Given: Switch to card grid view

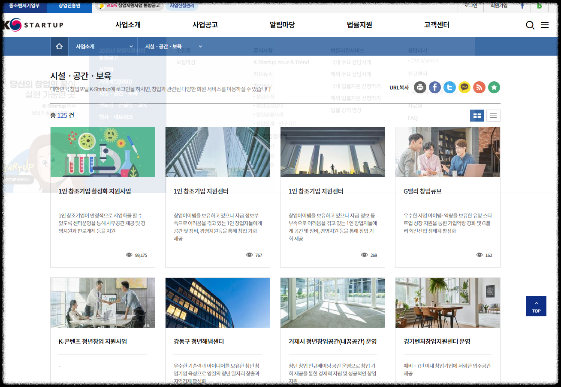Looking at the screenshot, I should (477, 115).
